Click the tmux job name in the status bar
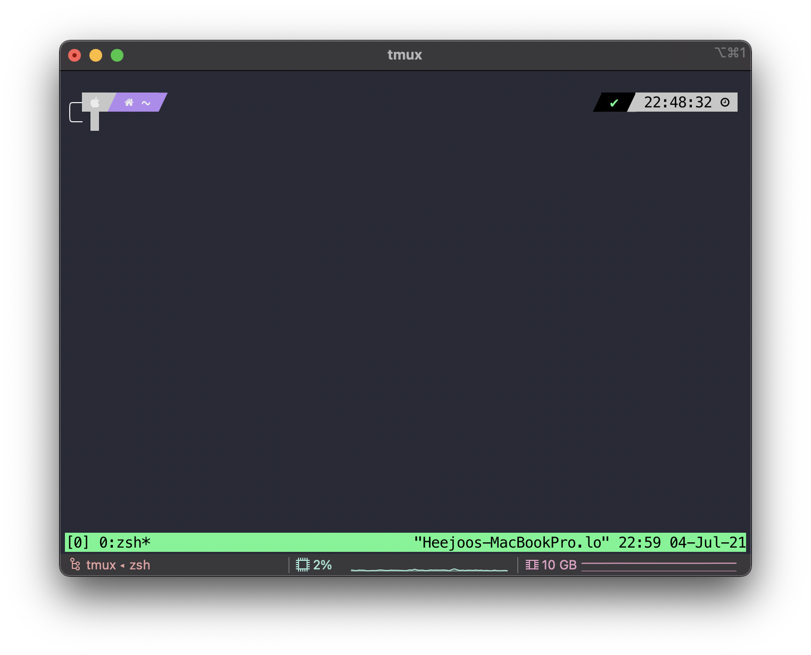This screenshot has width=811, height=655. 101,565
